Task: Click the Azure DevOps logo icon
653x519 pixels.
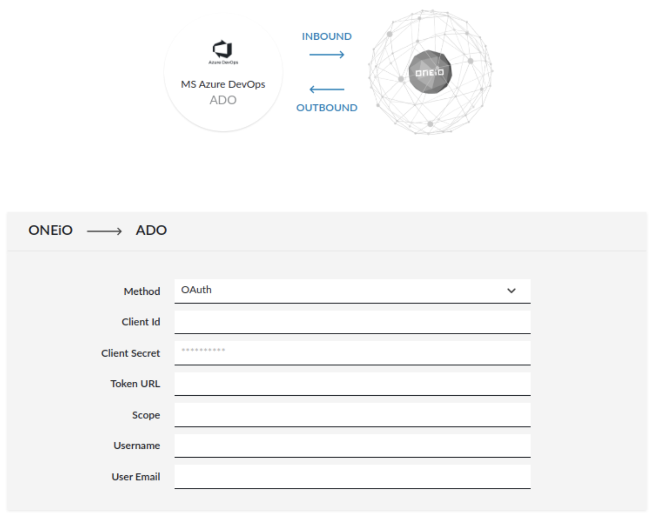Action: pos(222,52)
